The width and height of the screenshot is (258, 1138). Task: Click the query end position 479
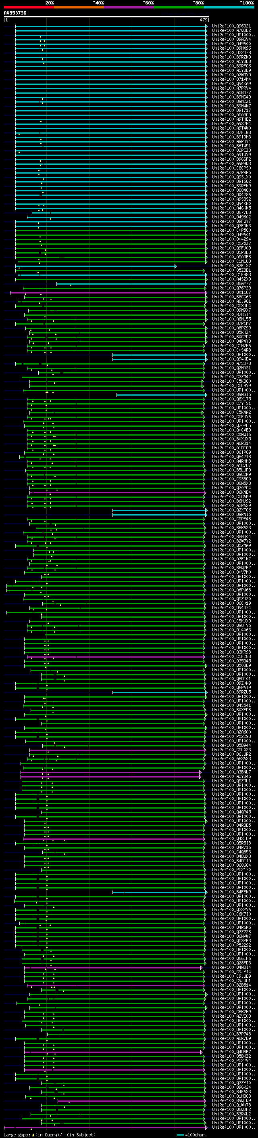[204, 20]
